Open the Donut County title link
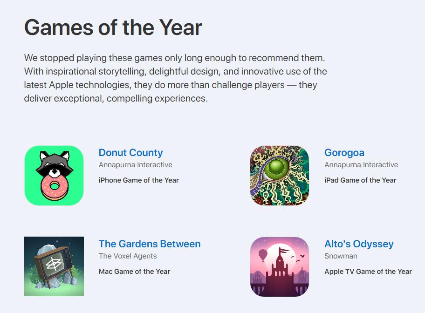Image resolution: width=425 pixels, height=313 pixels. [130, 153]
